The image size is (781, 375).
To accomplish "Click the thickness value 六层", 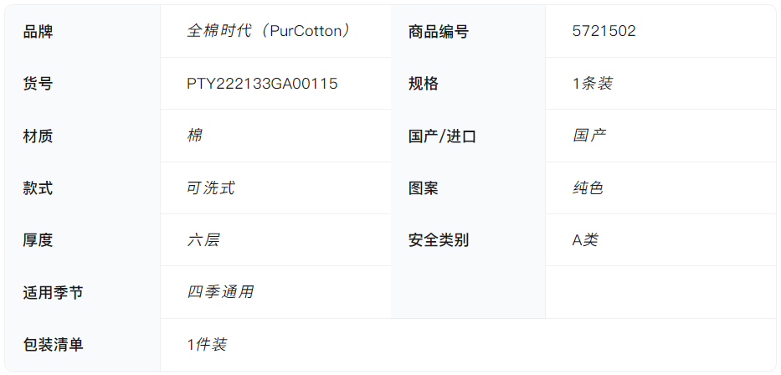I will pyautogui.click(x=203, y=240).
